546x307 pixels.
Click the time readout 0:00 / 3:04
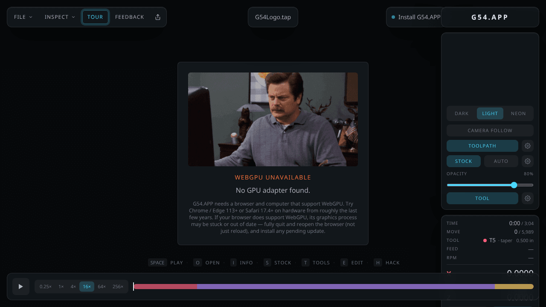point(521,223)
